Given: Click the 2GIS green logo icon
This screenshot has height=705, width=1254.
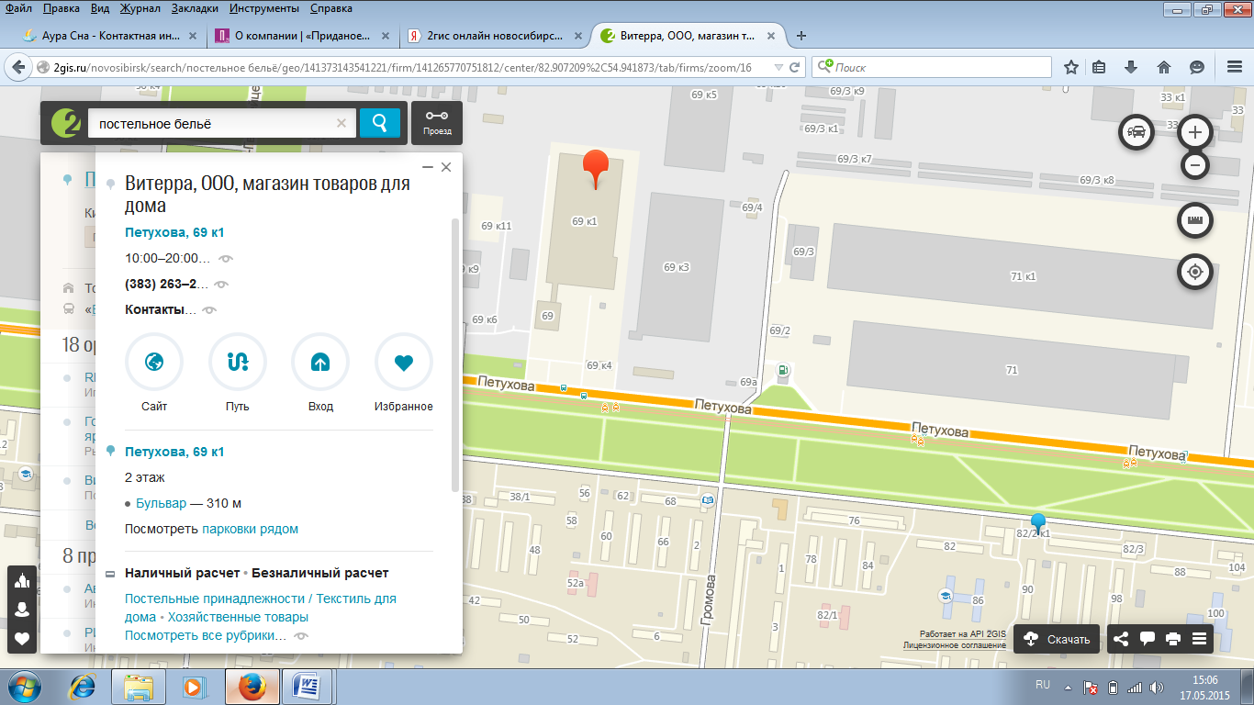Looking at the screenshot, I should click(64, 123).
